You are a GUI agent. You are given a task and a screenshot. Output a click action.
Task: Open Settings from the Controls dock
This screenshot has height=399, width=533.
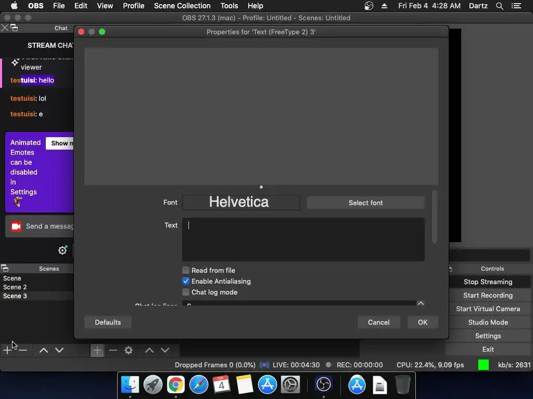pyautogui.click(x=488, y=336)
